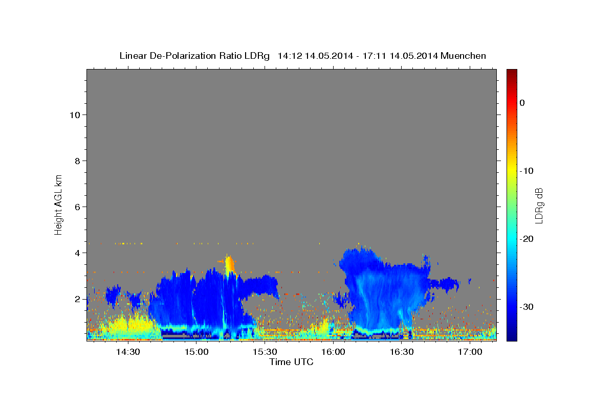Select the 'Time UTC' axis label
Screen dimensions: 614x409
291,362
